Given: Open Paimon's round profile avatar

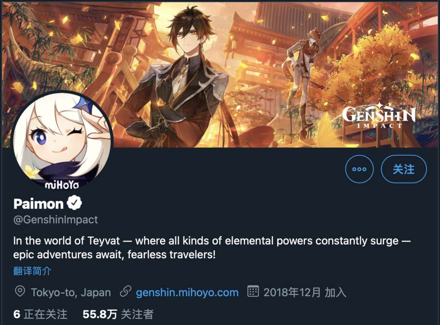Looking at the screenshot, I should pyautogui.click(x=62, y=141).
